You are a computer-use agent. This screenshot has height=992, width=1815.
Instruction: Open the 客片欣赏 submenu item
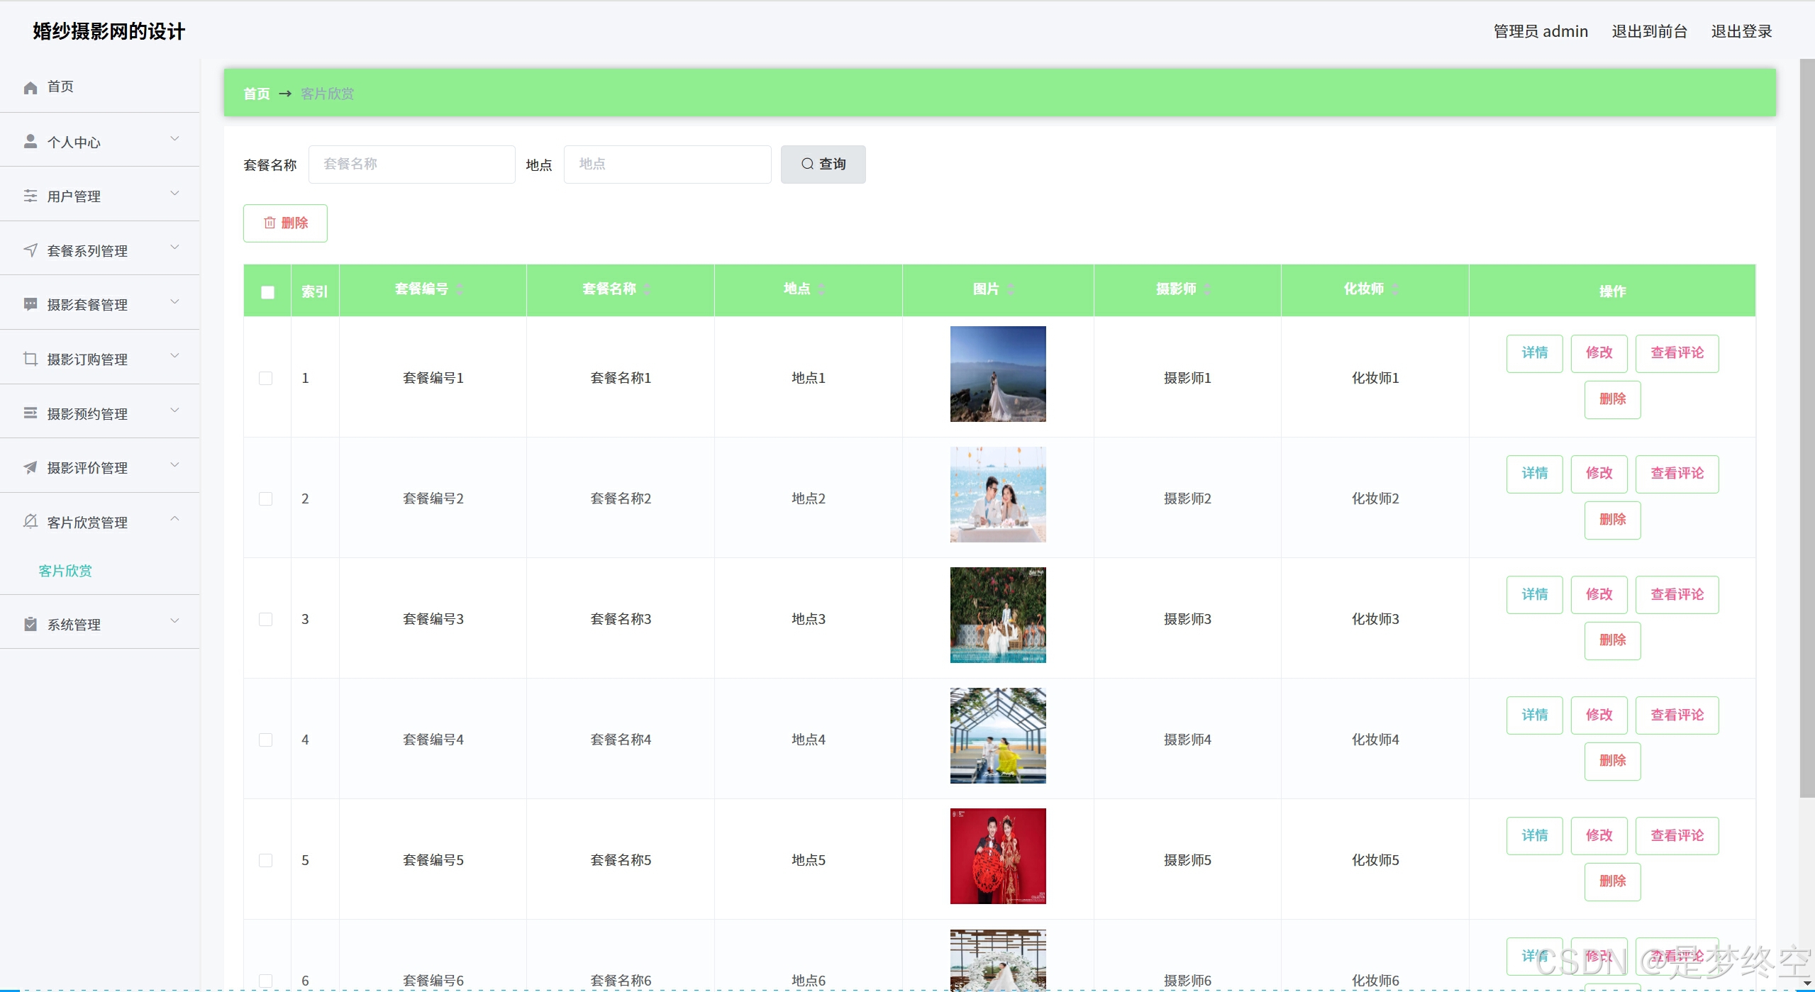(65, 571)
